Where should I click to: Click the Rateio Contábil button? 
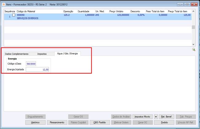coord(78,122)
